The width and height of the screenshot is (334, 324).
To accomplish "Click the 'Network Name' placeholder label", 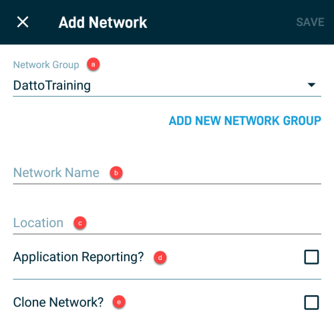I will (x=56, y=172).
